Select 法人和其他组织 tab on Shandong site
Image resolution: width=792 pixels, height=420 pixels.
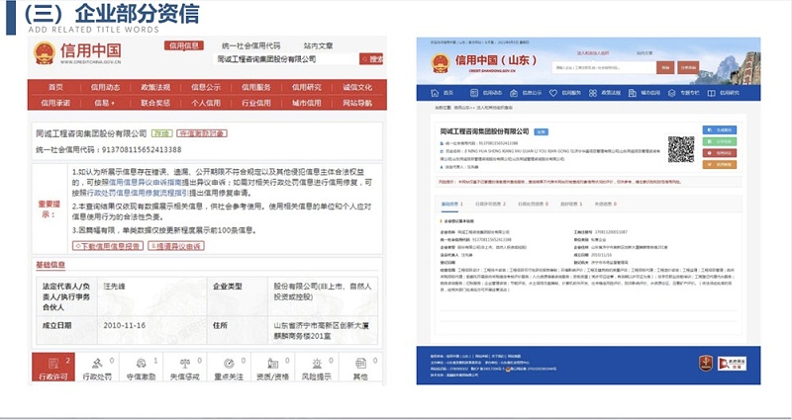click(593, 52)
